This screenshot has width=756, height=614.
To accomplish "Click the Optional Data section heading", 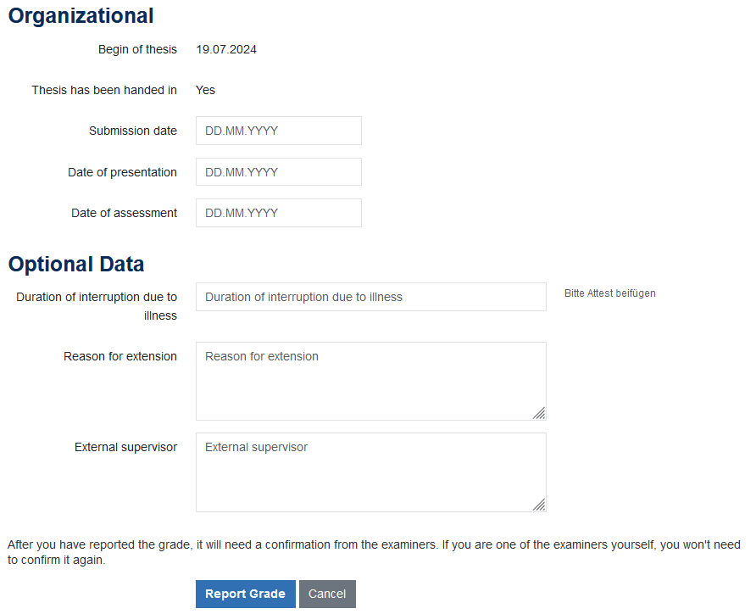I will pos(76,264).
